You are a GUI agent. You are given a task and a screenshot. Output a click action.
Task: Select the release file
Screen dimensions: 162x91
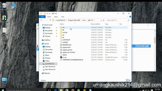pos(65,55)
